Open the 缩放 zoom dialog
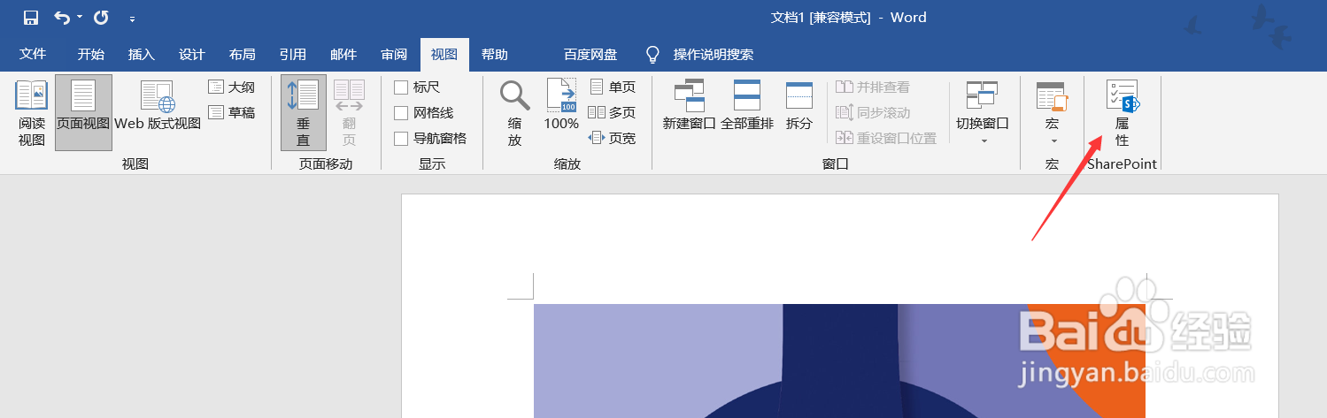This screenshot has height=418, width=1327. pos(514,113)
